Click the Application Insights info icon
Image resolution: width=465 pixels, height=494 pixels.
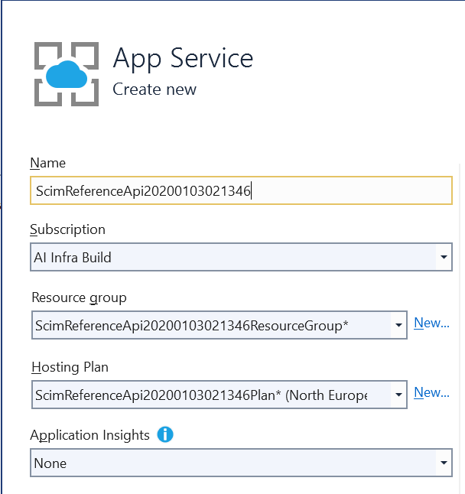(165, 435)
